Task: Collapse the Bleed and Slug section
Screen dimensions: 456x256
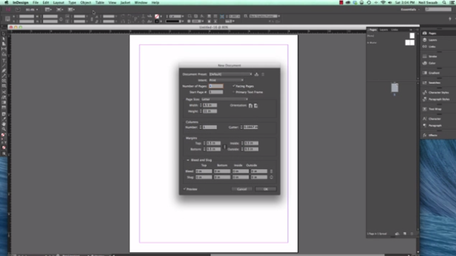Action: [188, 160]
